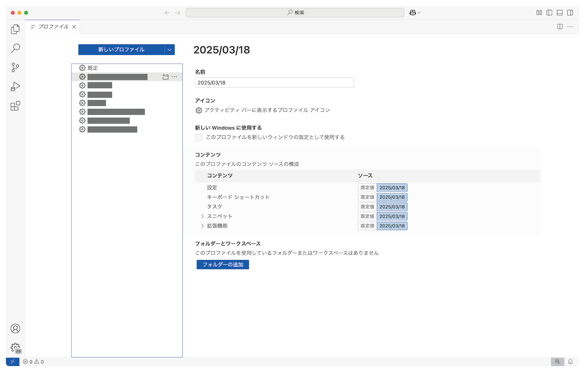The height and width of the screenshot is (372, 585).
Task: Close the プロファイル tab
Action: 74,27
